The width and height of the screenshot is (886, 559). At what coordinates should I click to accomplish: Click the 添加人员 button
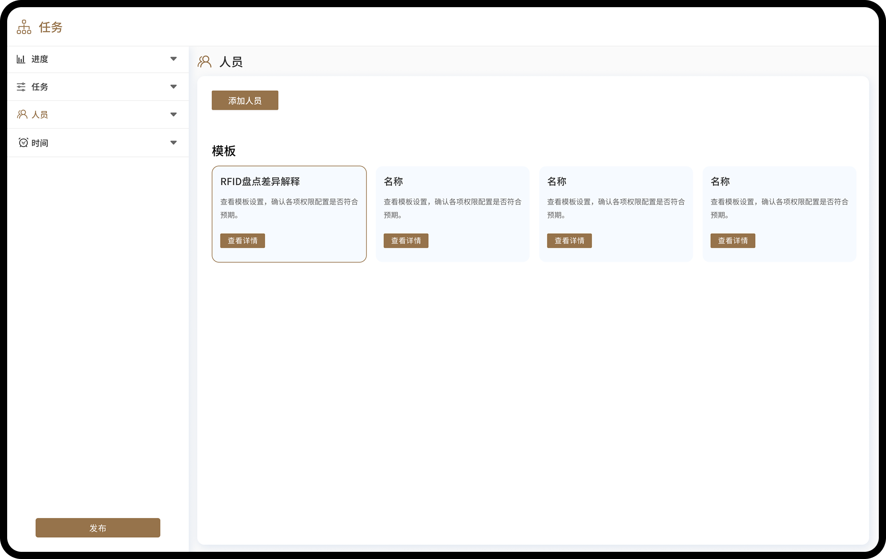click(x=245, y=100)
